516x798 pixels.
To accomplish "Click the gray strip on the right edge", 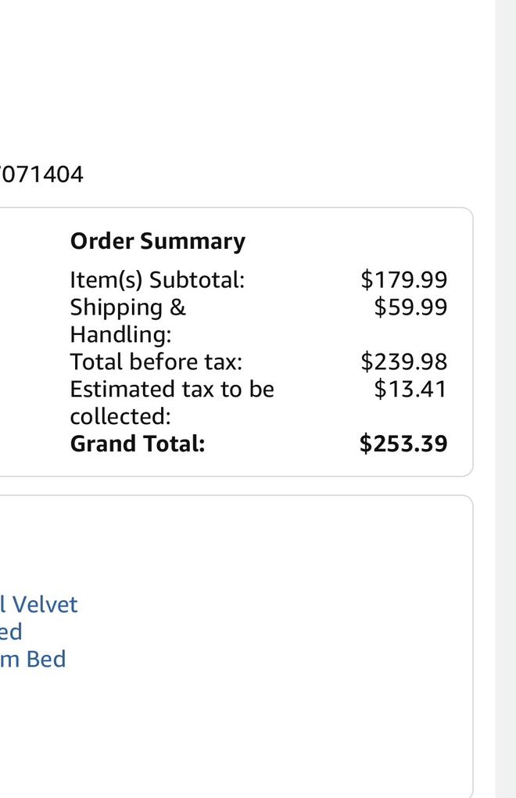I will tap(505, 391).
